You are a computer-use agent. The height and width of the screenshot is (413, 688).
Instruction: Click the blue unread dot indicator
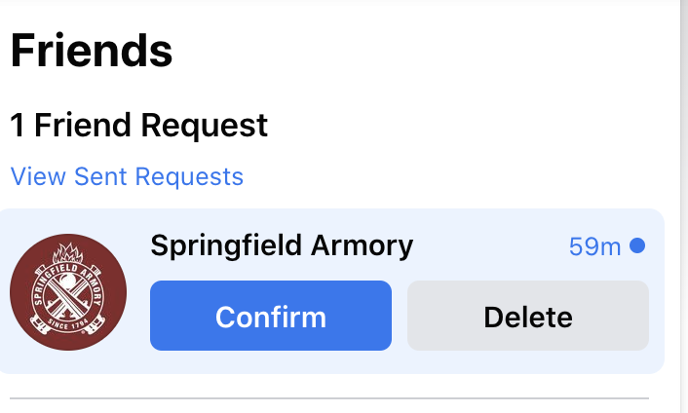tap(637, 245)
